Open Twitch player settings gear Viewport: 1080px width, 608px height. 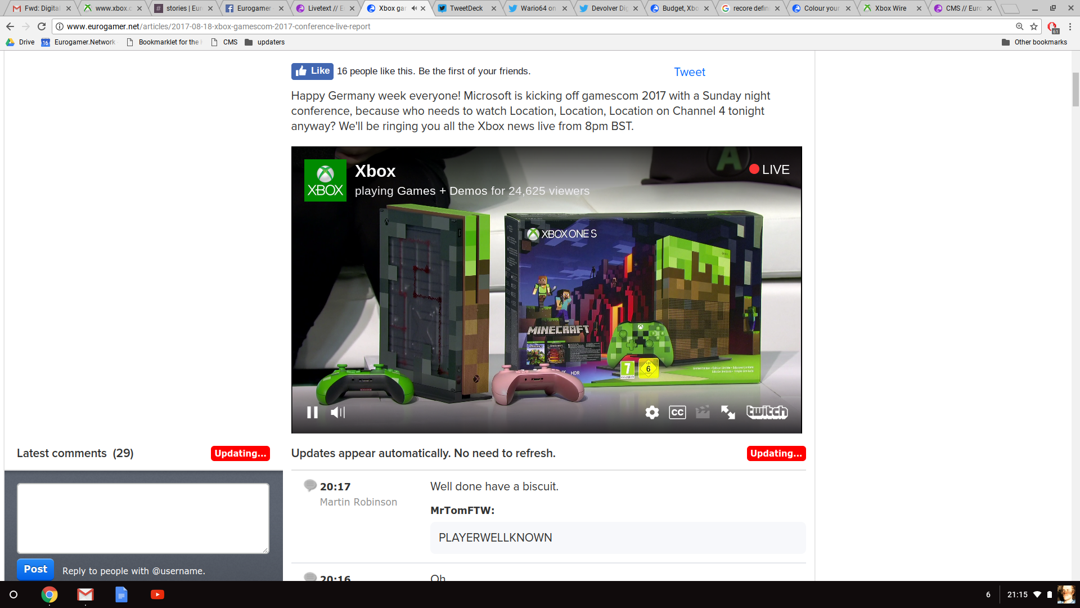[652, 413]
